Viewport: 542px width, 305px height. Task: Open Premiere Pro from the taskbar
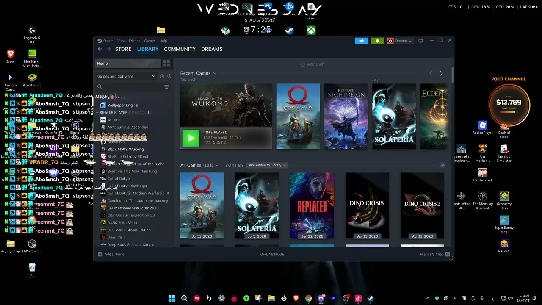(333, 298)
